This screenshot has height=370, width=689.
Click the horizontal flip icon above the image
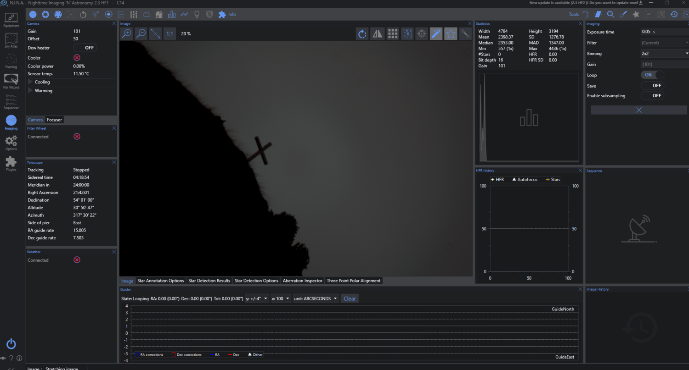tap(377, 33)
